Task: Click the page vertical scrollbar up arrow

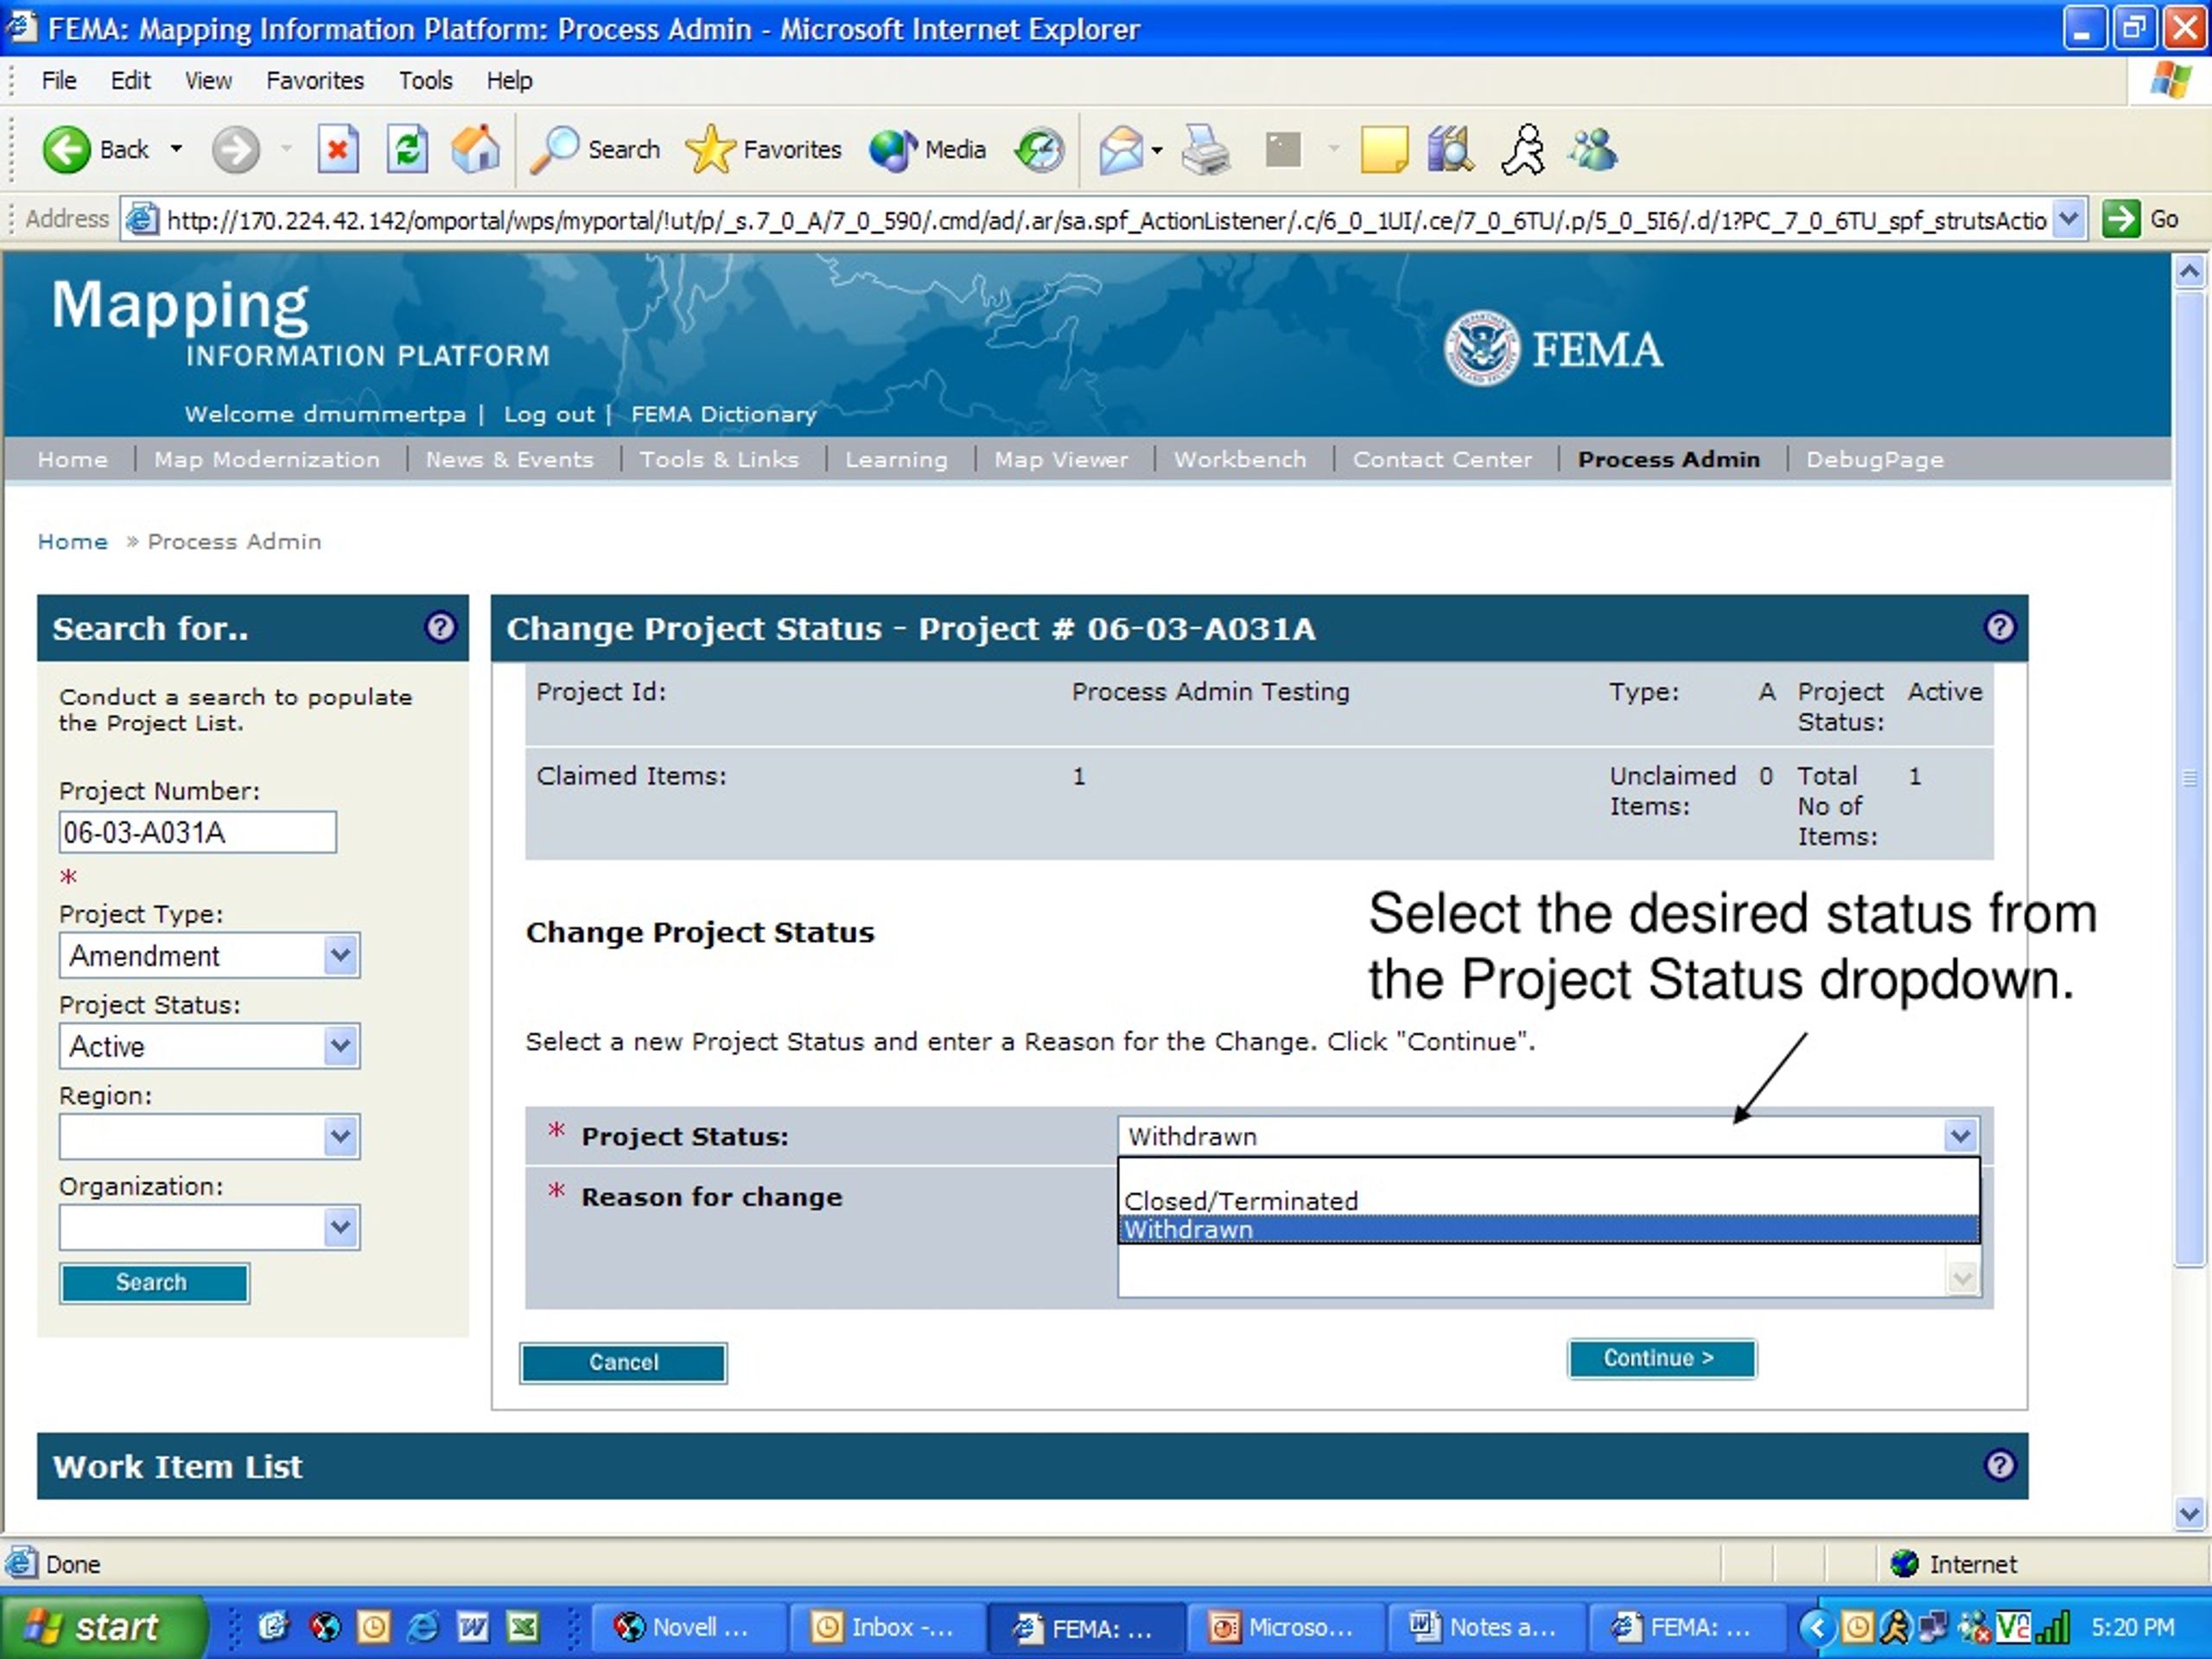Action: [2189, 271]
